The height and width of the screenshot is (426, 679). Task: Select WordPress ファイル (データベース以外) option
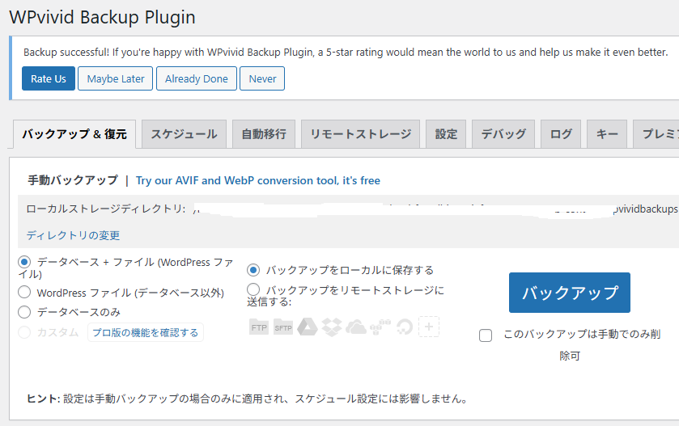coord(24,293)
